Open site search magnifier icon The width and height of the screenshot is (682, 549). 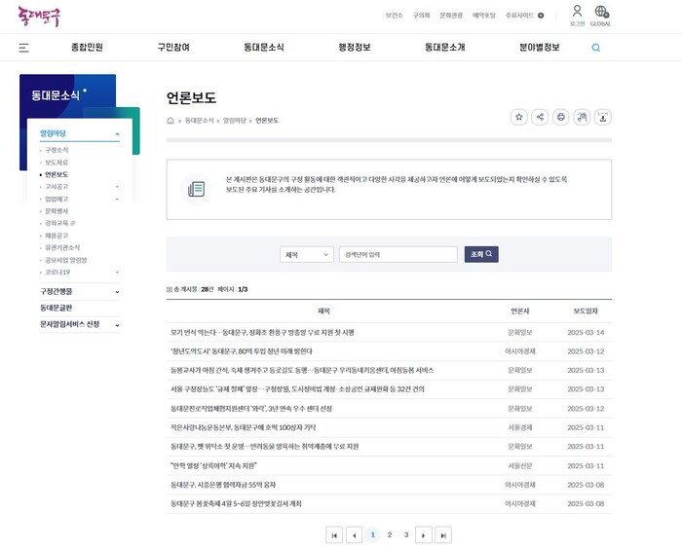tap(596, 47)
